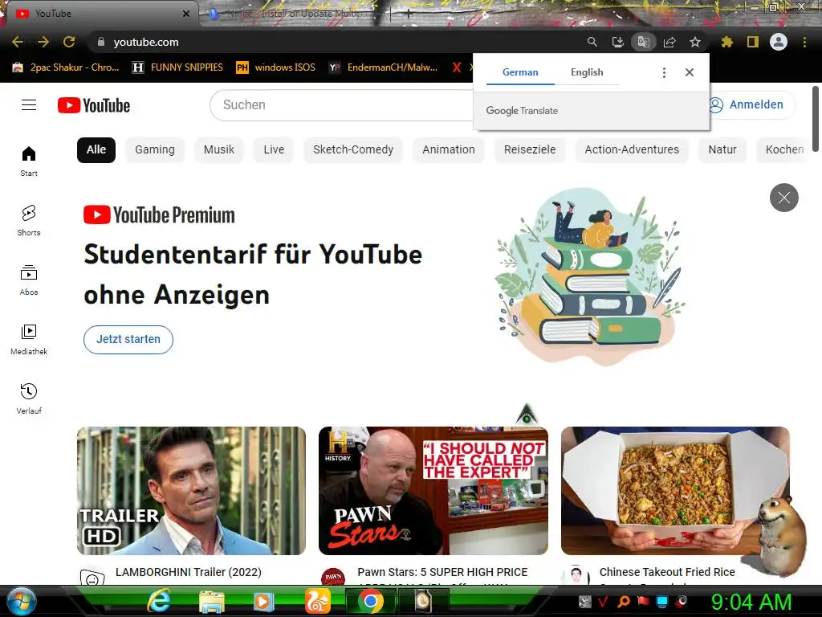Open Shorts in YouTube sidebar
The image size is (822, 617).
click(x=29, y=220)
